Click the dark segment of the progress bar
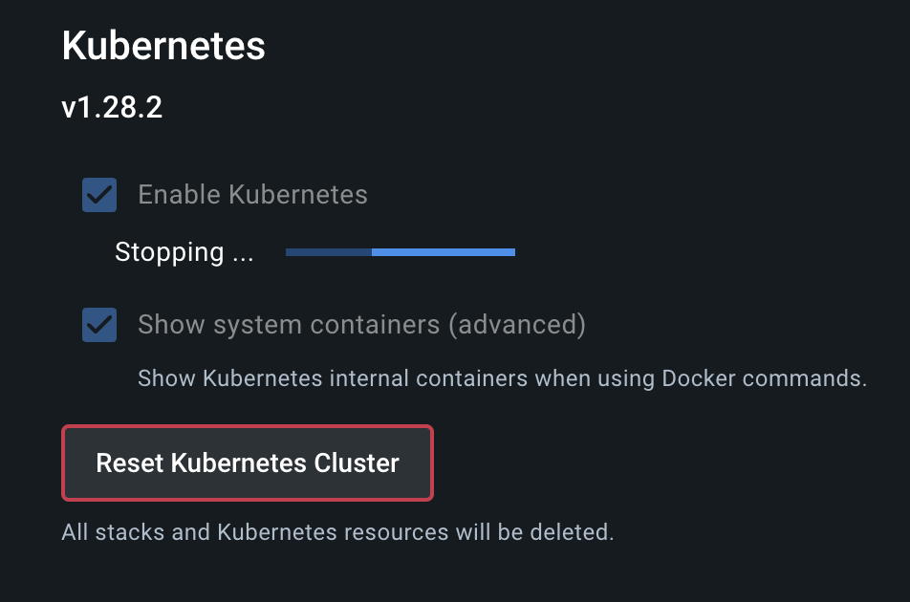The width and height of the screenshot is (910, 602). [328, 252]
